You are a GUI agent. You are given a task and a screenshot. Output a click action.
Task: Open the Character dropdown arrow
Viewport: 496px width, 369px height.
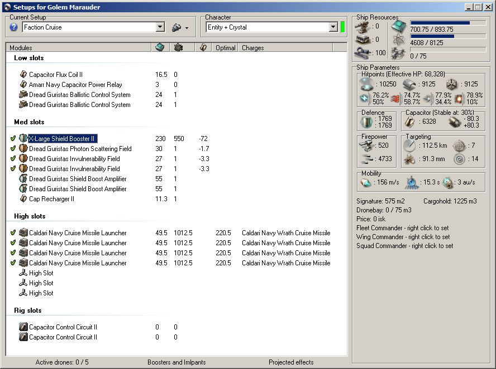click(x=333, y=27)
